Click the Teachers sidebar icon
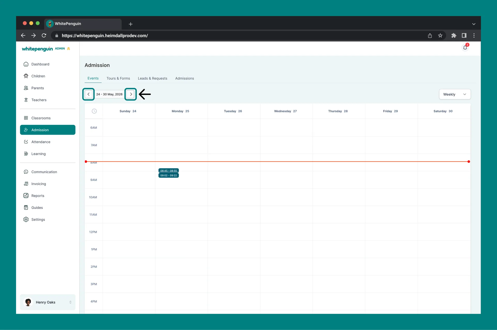497x330 pixels. (x=26, y=100)
